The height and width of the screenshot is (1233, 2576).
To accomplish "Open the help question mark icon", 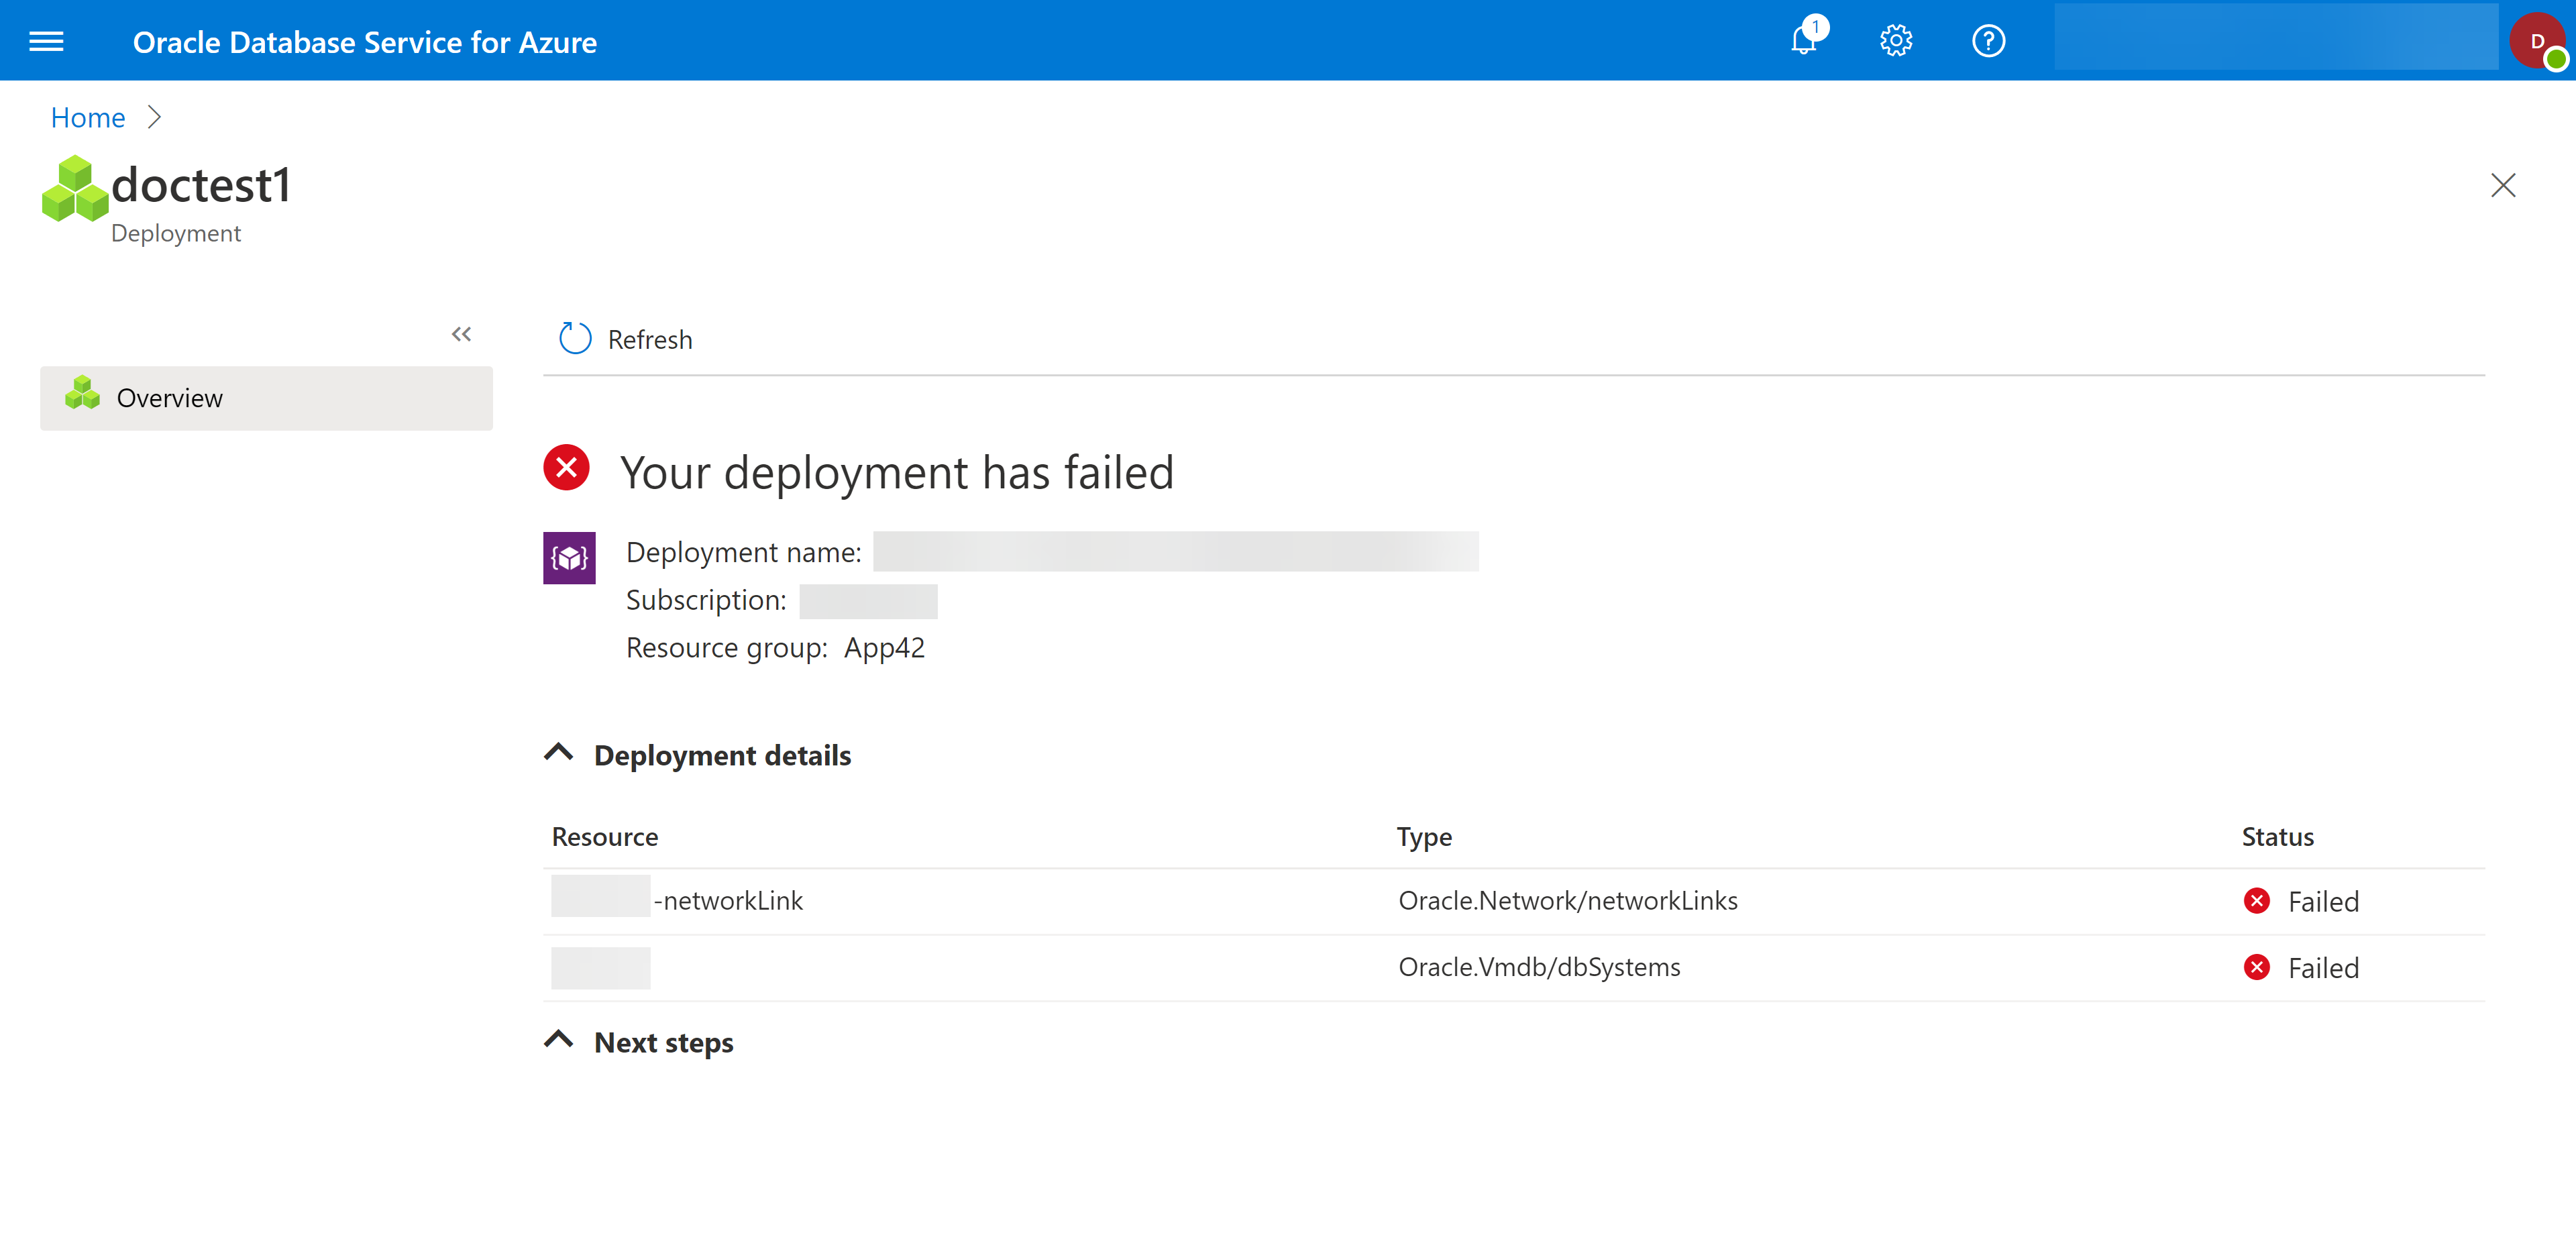I will (x=1988, y=41).
